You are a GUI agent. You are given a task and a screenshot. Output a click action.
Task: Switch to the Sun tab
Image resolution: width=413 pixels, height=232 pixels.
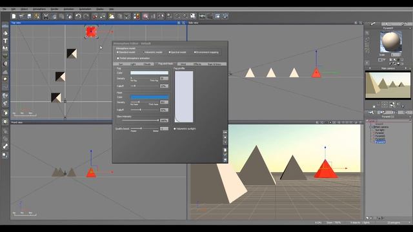click(x=121, y=64)
